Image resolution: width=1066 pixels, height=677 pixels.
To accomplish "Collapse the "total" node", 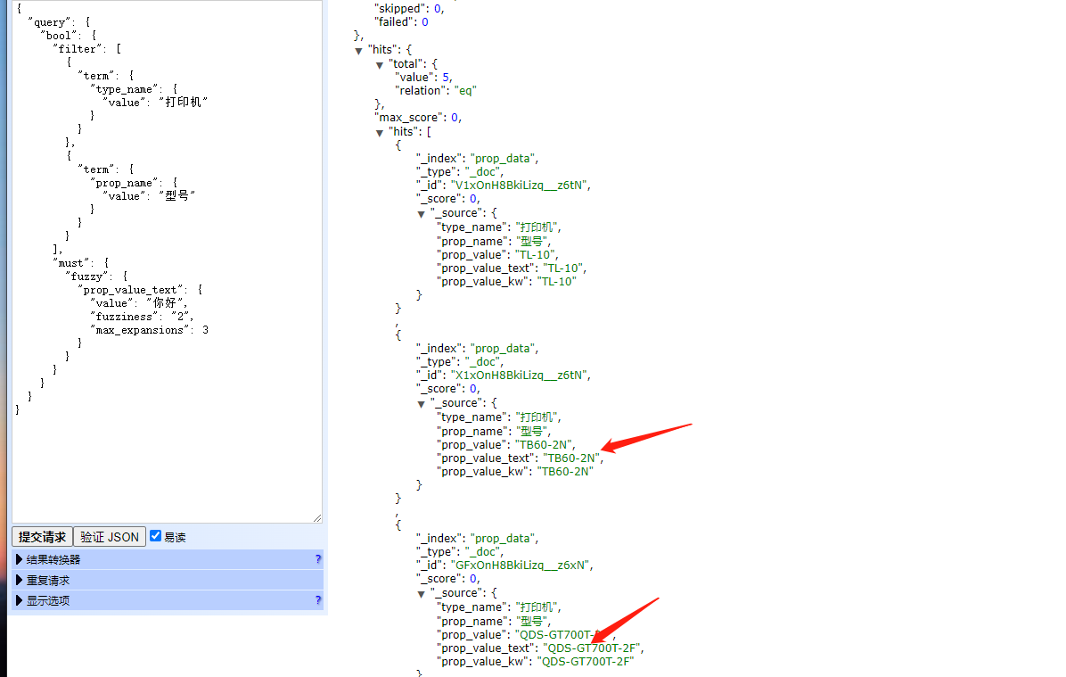I will coord(380,65).
